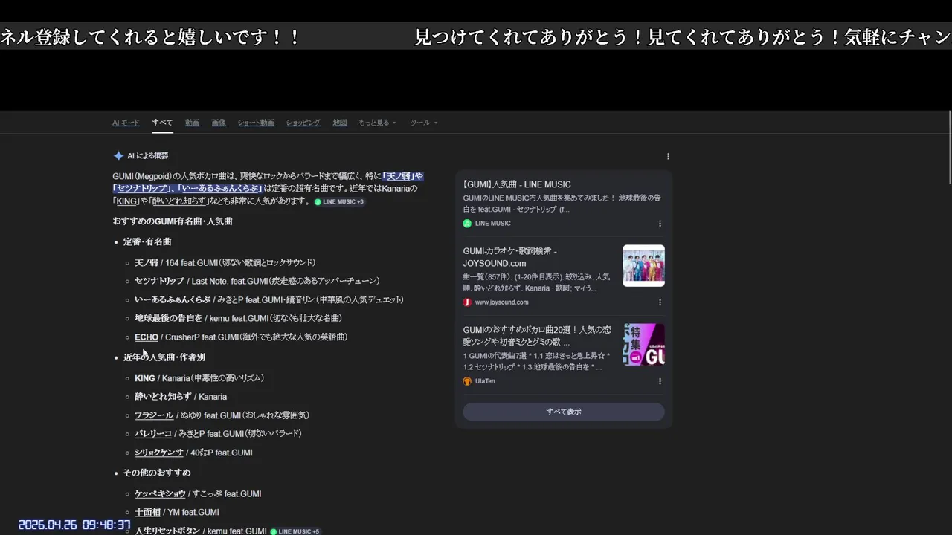Click the UtaTen result thumbnail image
Viewport: 952px width, 535px height.
(643, 344)
